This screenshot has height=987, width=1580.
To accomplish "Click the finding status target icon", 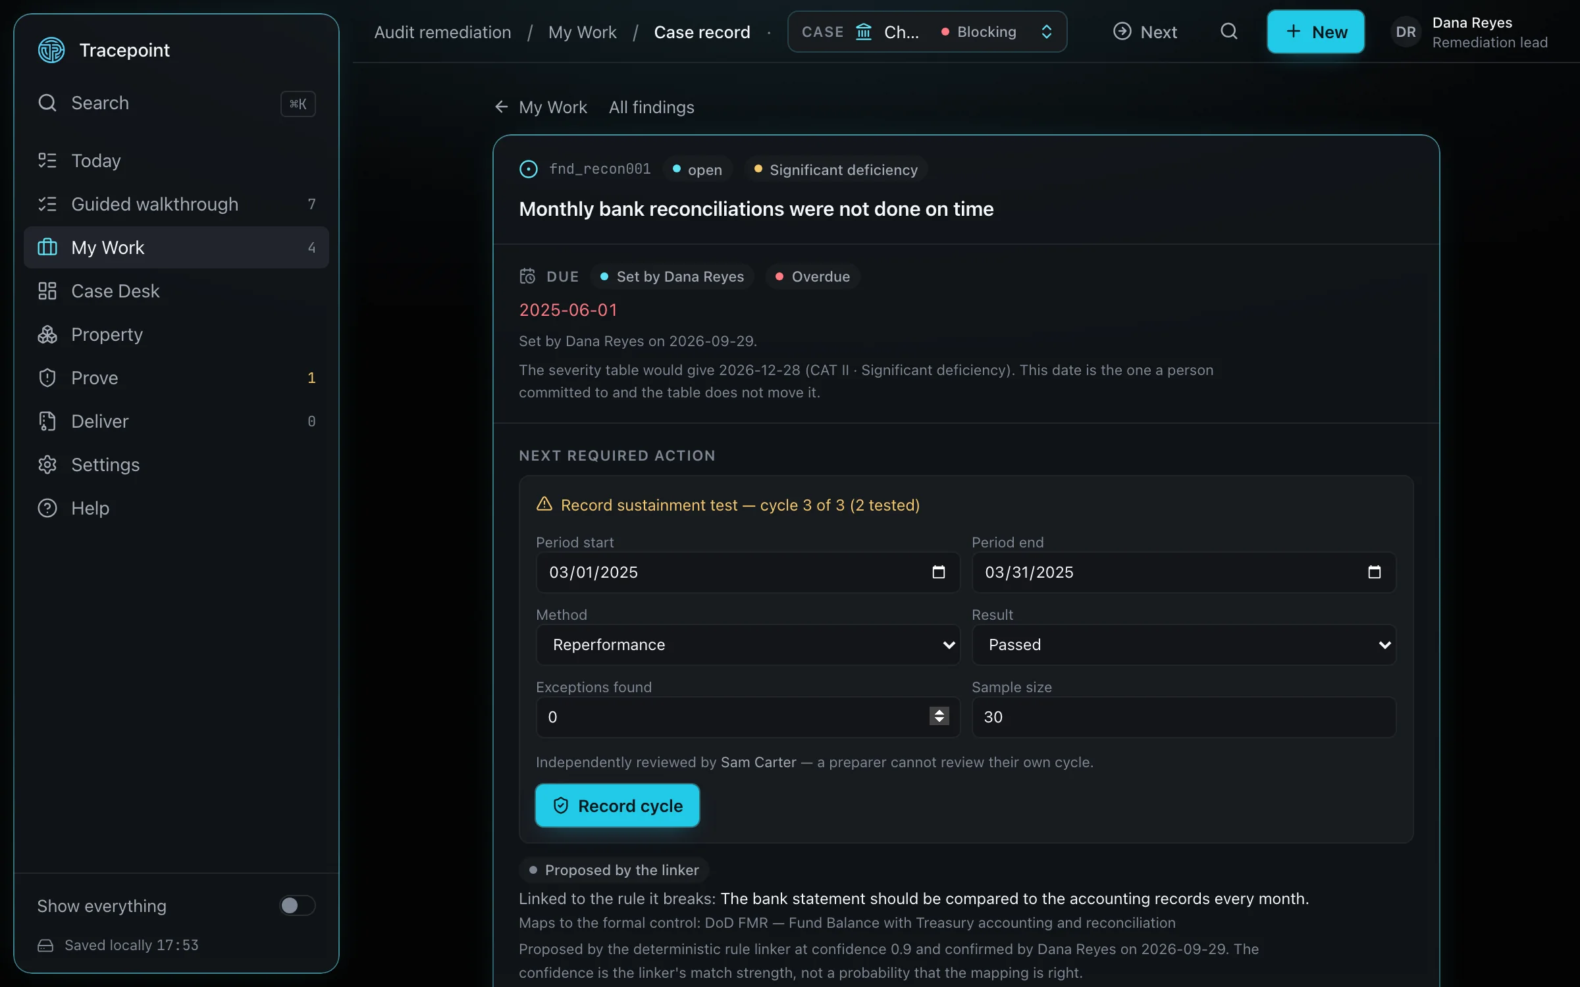I will [528, 169].
